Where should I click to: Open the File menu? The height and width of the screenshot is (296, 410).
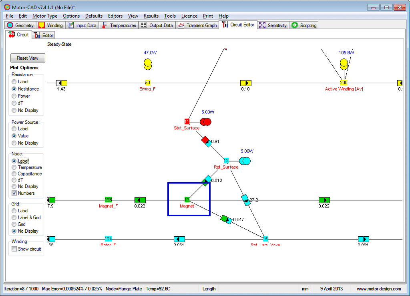[10, 16]
